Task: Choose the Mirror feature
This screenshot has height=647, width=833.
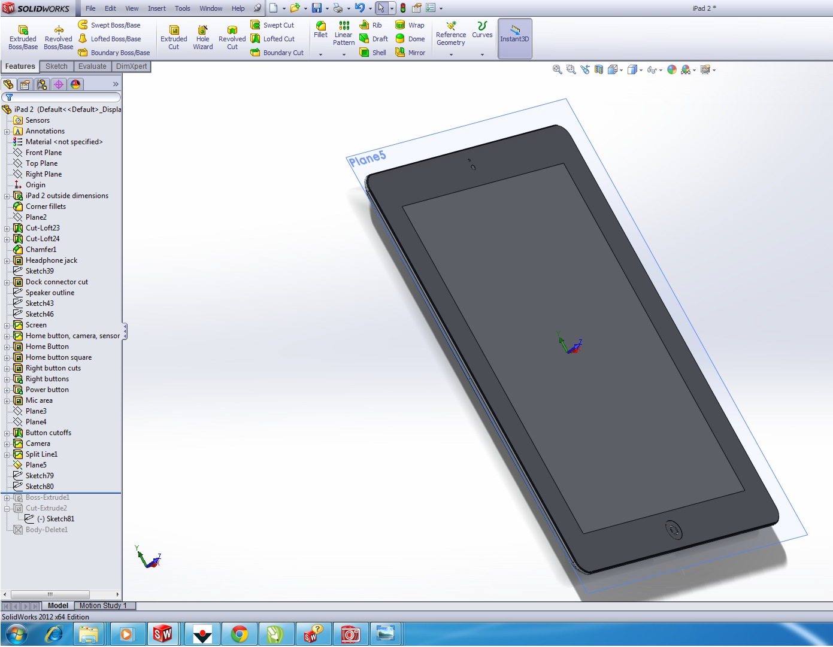Action: pyautogui.click(x=410, y=53)
